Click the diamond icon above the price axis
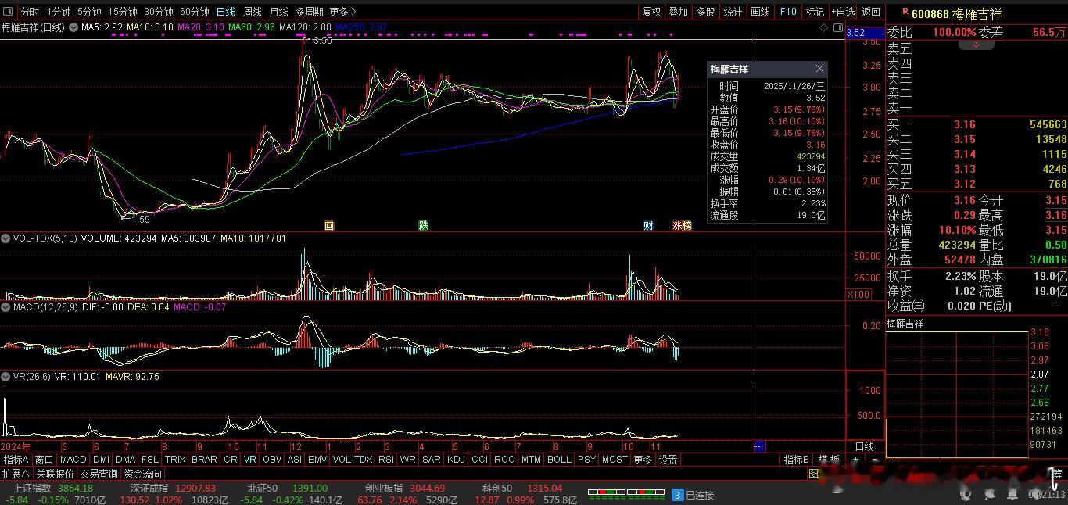The height and width of the screenshot is (505, 1068). tap(823, 28)
